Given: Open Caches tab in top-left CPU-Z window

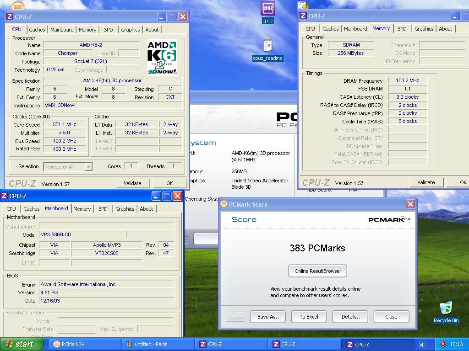Looking at the screenshot, I should pyautogui.click(x=37, y=30).
